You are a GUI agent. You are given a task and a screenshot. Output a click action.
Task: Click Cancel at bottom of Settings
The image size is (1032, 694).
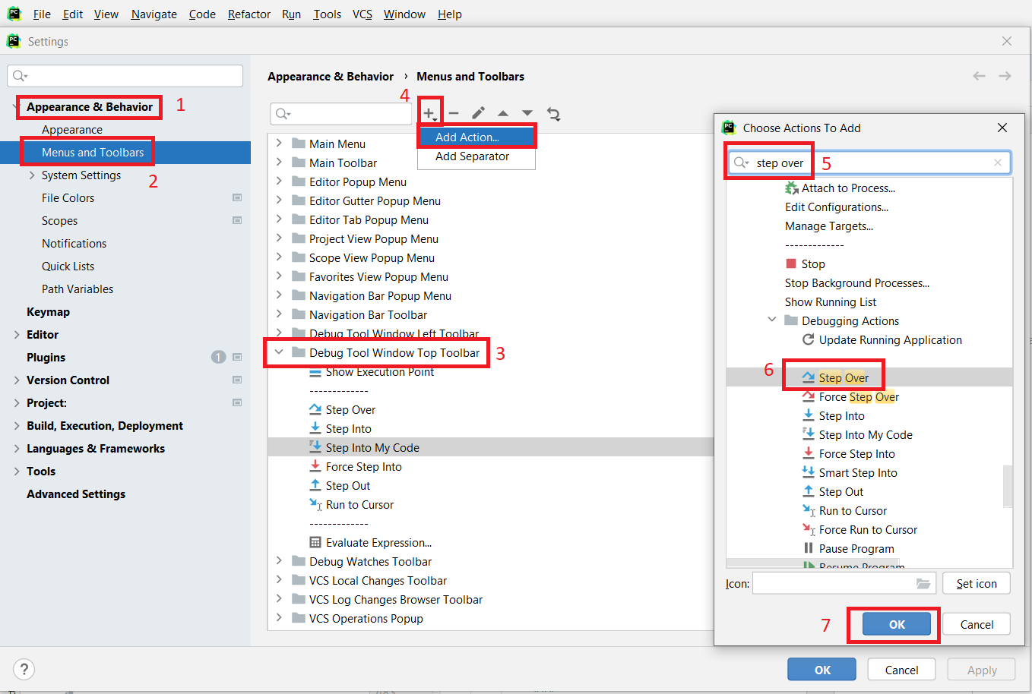point(901,670)
